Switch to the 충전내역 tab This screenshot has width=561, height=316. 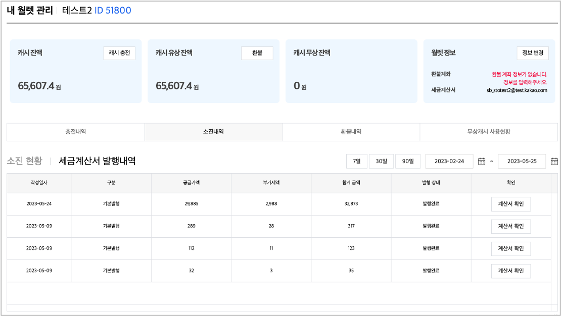[76, 132]
